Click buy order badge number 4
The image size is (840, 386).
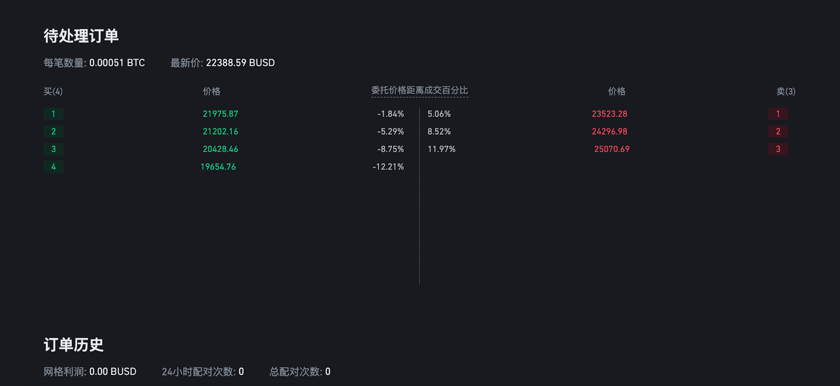coord(54,167)
